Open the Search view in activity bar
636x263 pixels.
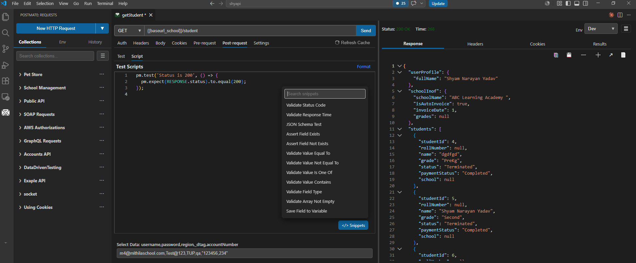6,33
